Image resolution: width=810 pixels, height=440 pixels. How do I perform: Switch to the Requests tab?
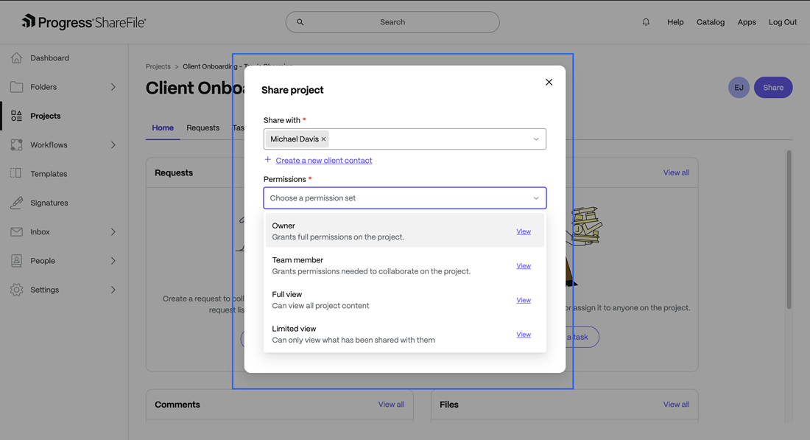coord(202,128)
